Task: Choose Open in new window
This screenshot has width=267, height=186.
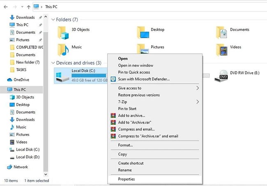Action: click(136, 65)
